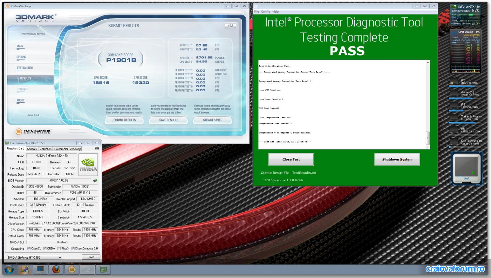Open the Windows Start menu

click(9, 269)
